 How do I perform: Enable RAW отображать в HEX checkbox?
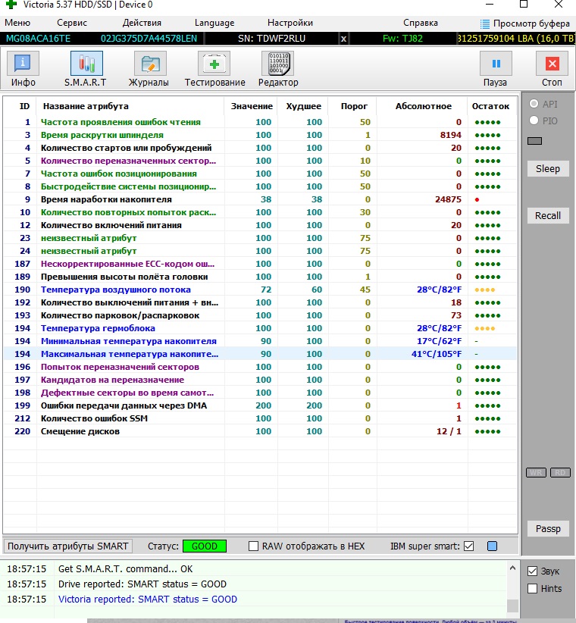254,546
